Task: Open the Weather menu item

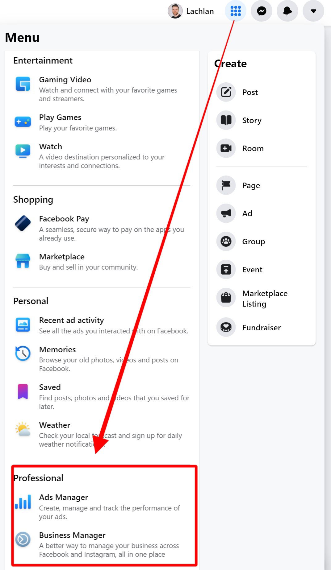Action: [102, 434]
